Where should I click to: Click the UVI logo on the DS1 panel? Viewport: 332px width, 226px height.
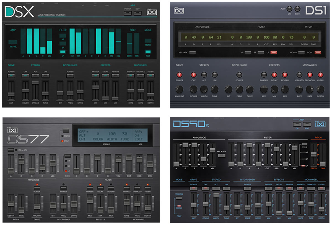coord(179,10)
